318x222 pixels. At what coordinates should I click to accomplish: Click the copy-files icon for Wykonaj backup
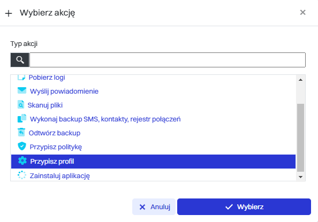[x=22, y=118]
